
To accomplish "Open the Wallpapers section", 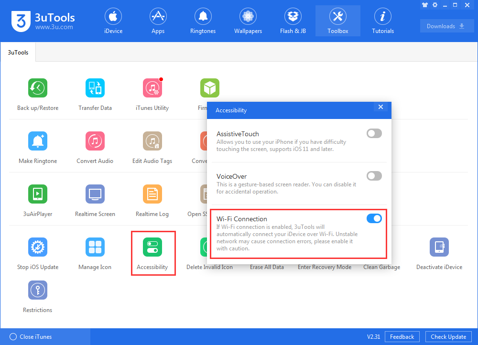I will pyautogui.click(x=248, y=21).
